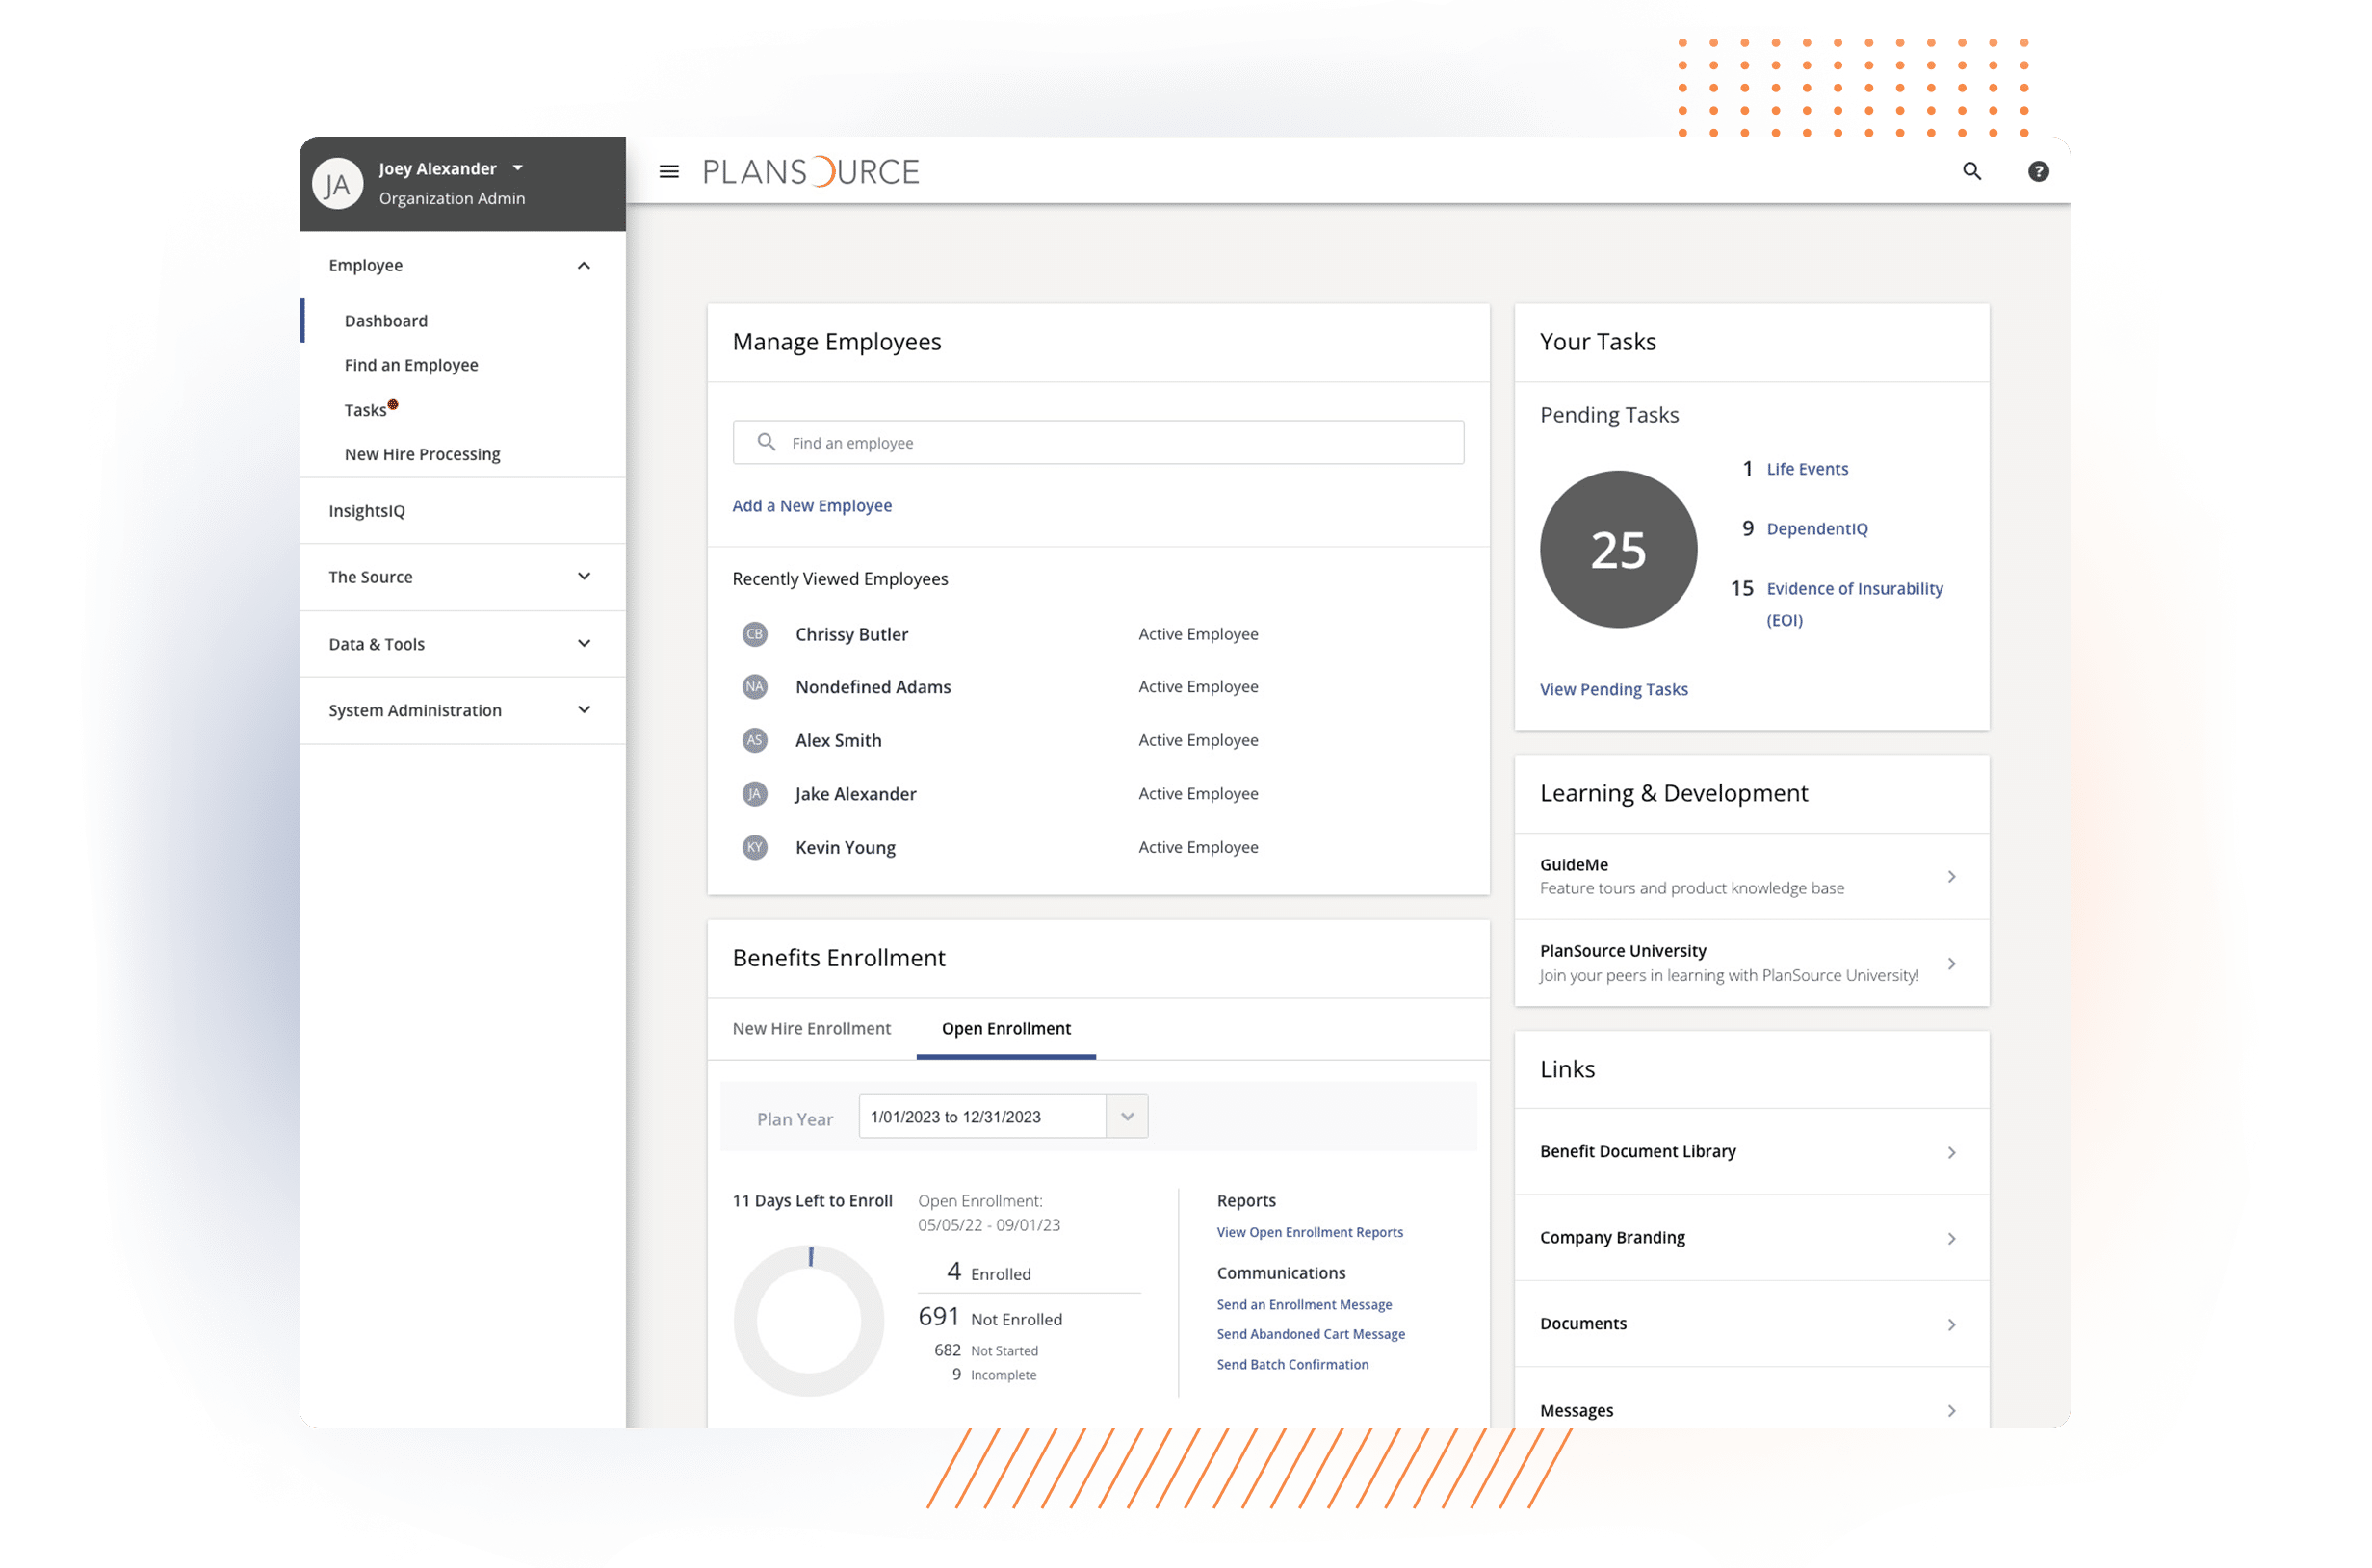Open the help question mark icon
The image size is (2372, 1568).
pyautogui.click(x=2038, y=172)
